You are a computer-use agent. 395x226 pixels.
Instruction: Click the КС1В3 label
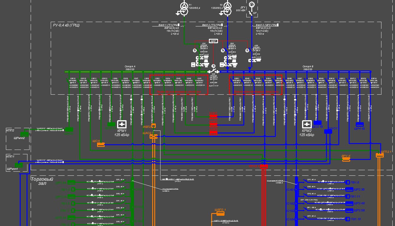coord(290,211)
